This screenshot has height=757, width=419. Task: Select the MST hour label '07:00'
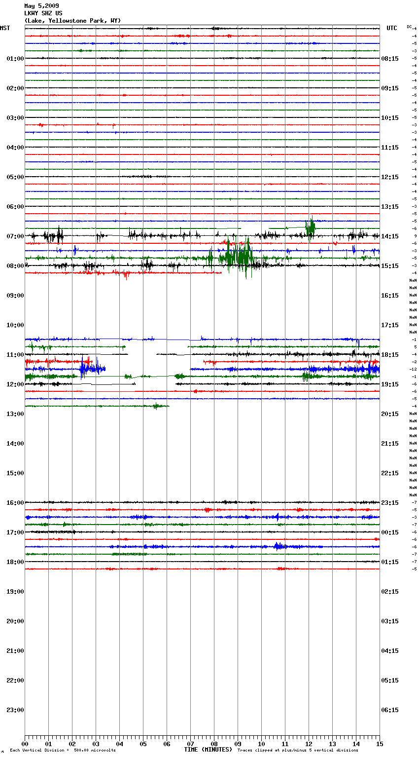click(15, 236)
